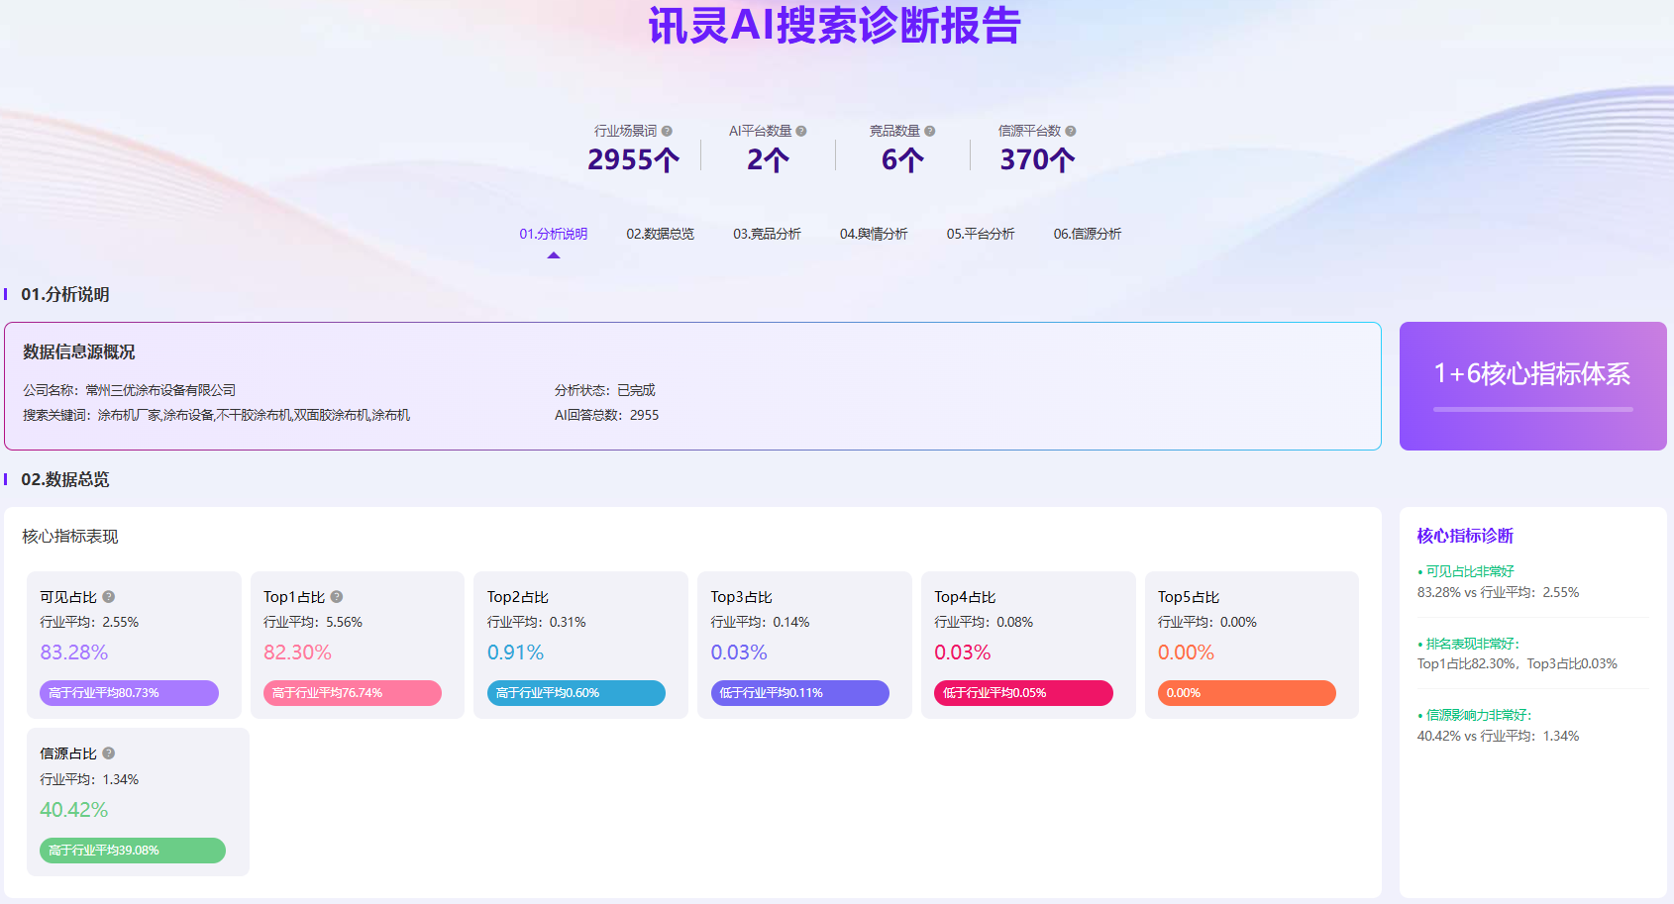
Task: Switch to the 06.信源分析 tab
Action: click(1088, 234)
